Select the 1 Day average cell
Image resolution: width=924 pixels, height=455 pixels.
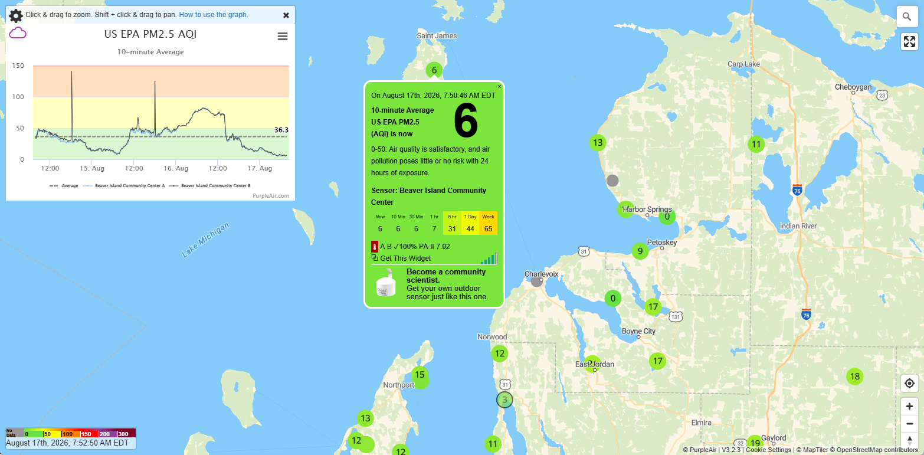470,223
